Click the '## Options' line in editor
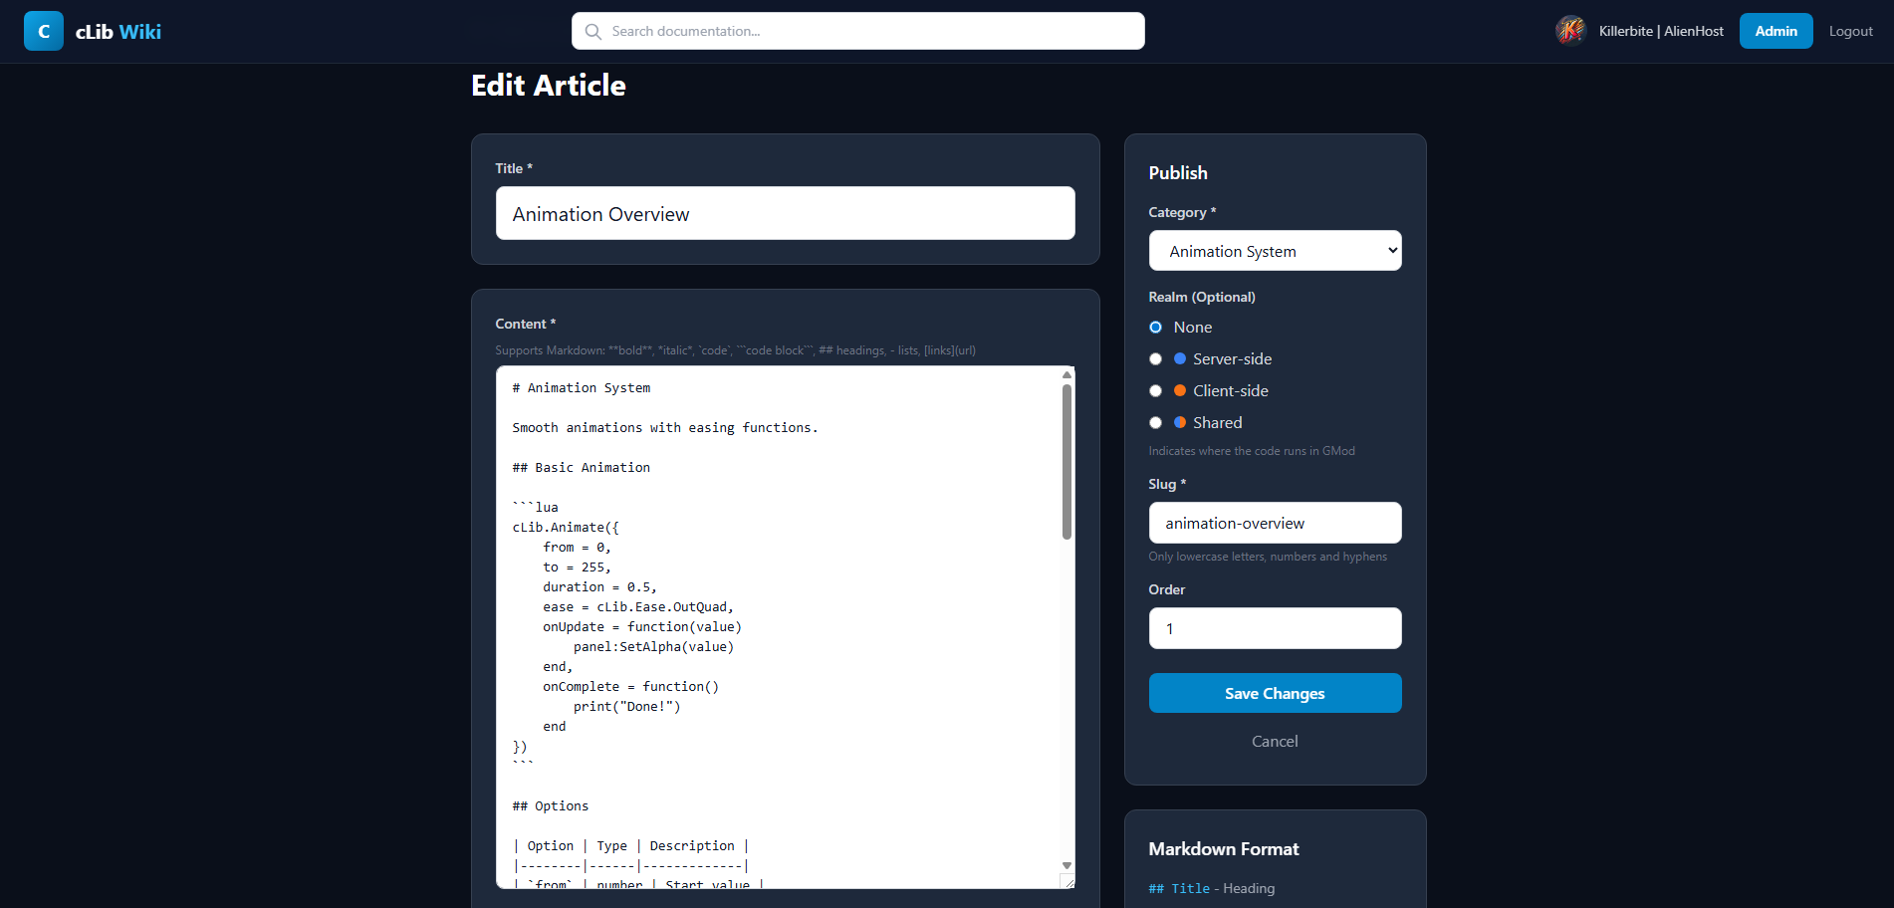 (551, 805)
